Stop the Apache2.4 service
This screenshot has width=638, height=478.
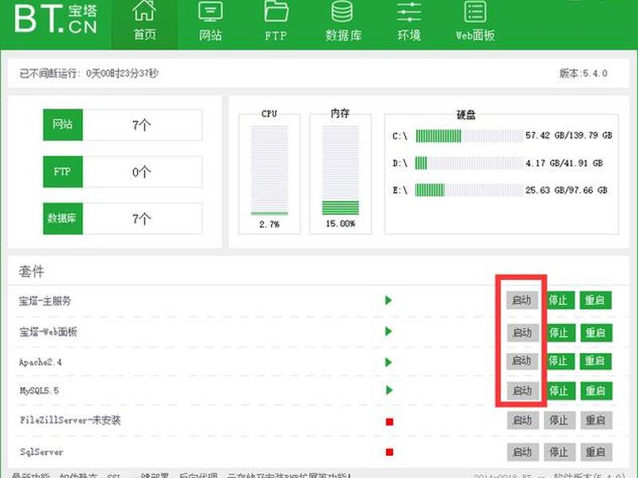(x=559, y=361)
